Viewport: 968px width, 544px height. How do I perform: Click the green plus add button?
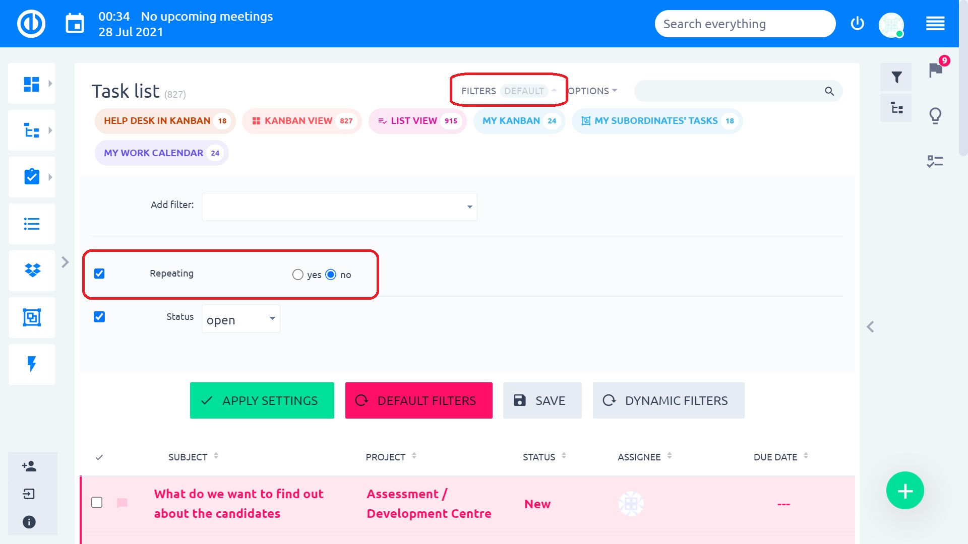point(905,491)
